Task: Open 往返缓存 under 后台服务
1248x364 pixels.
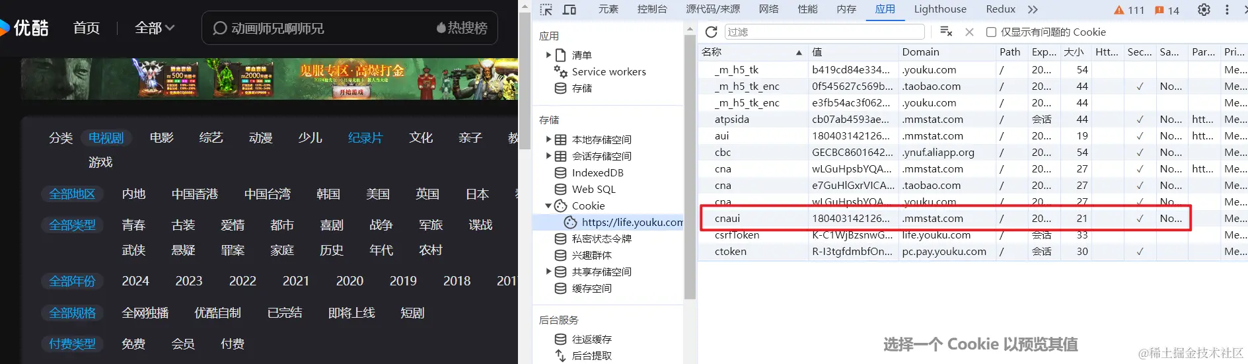Action: pos(591,339)
